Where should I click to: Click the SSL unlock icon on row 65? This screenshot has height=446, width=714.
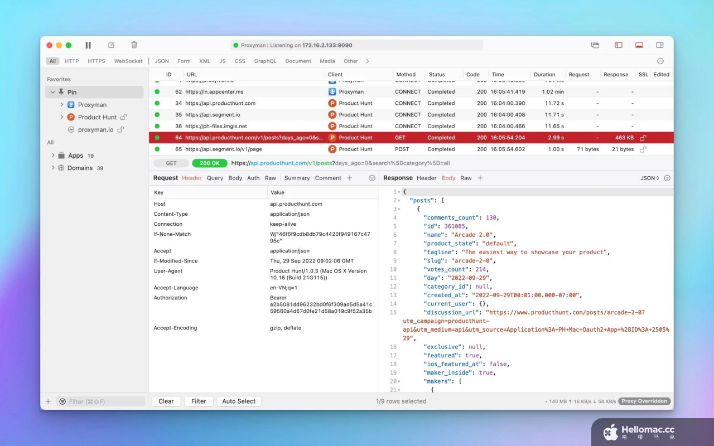643,149
